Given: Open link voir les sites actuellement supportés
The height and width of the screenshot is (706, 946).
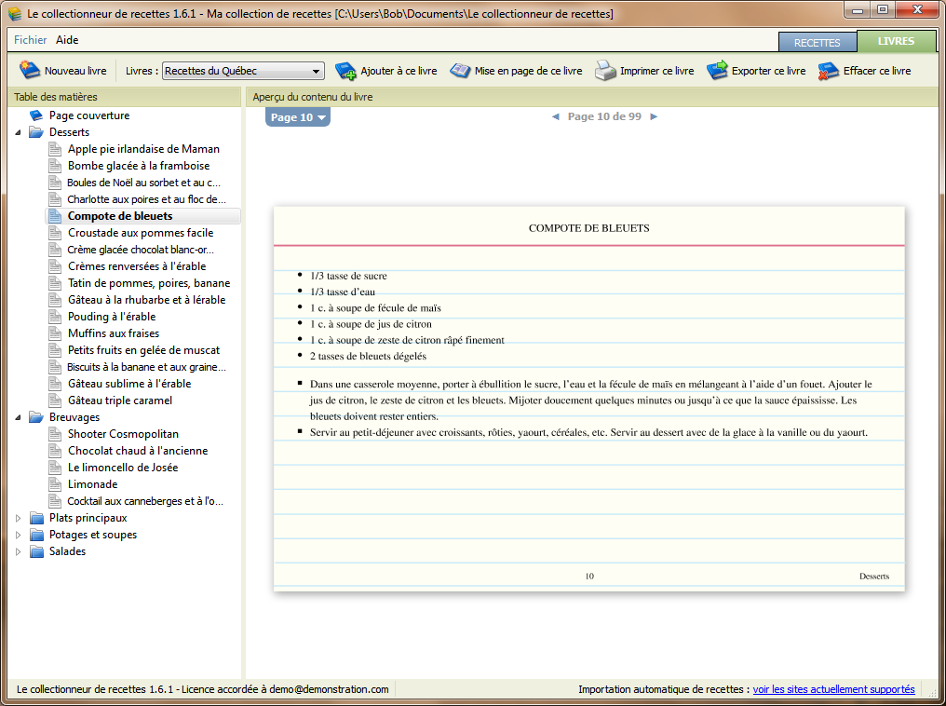Looking at the screenshot, I should (833, 689).
